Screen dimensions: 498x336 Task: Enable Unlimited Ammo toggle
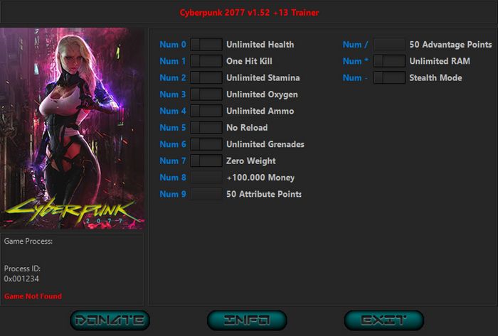[x=206, y=111]
